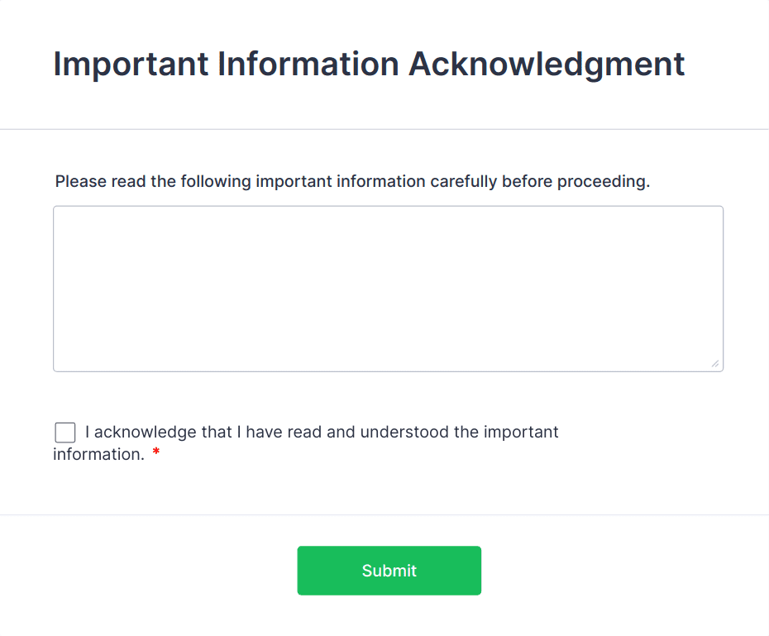
Task: Click the word "Submit" on the button
Action: [389, 571]
